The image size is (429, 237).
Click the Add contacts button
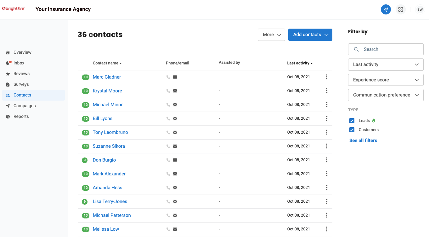point(310,35)
